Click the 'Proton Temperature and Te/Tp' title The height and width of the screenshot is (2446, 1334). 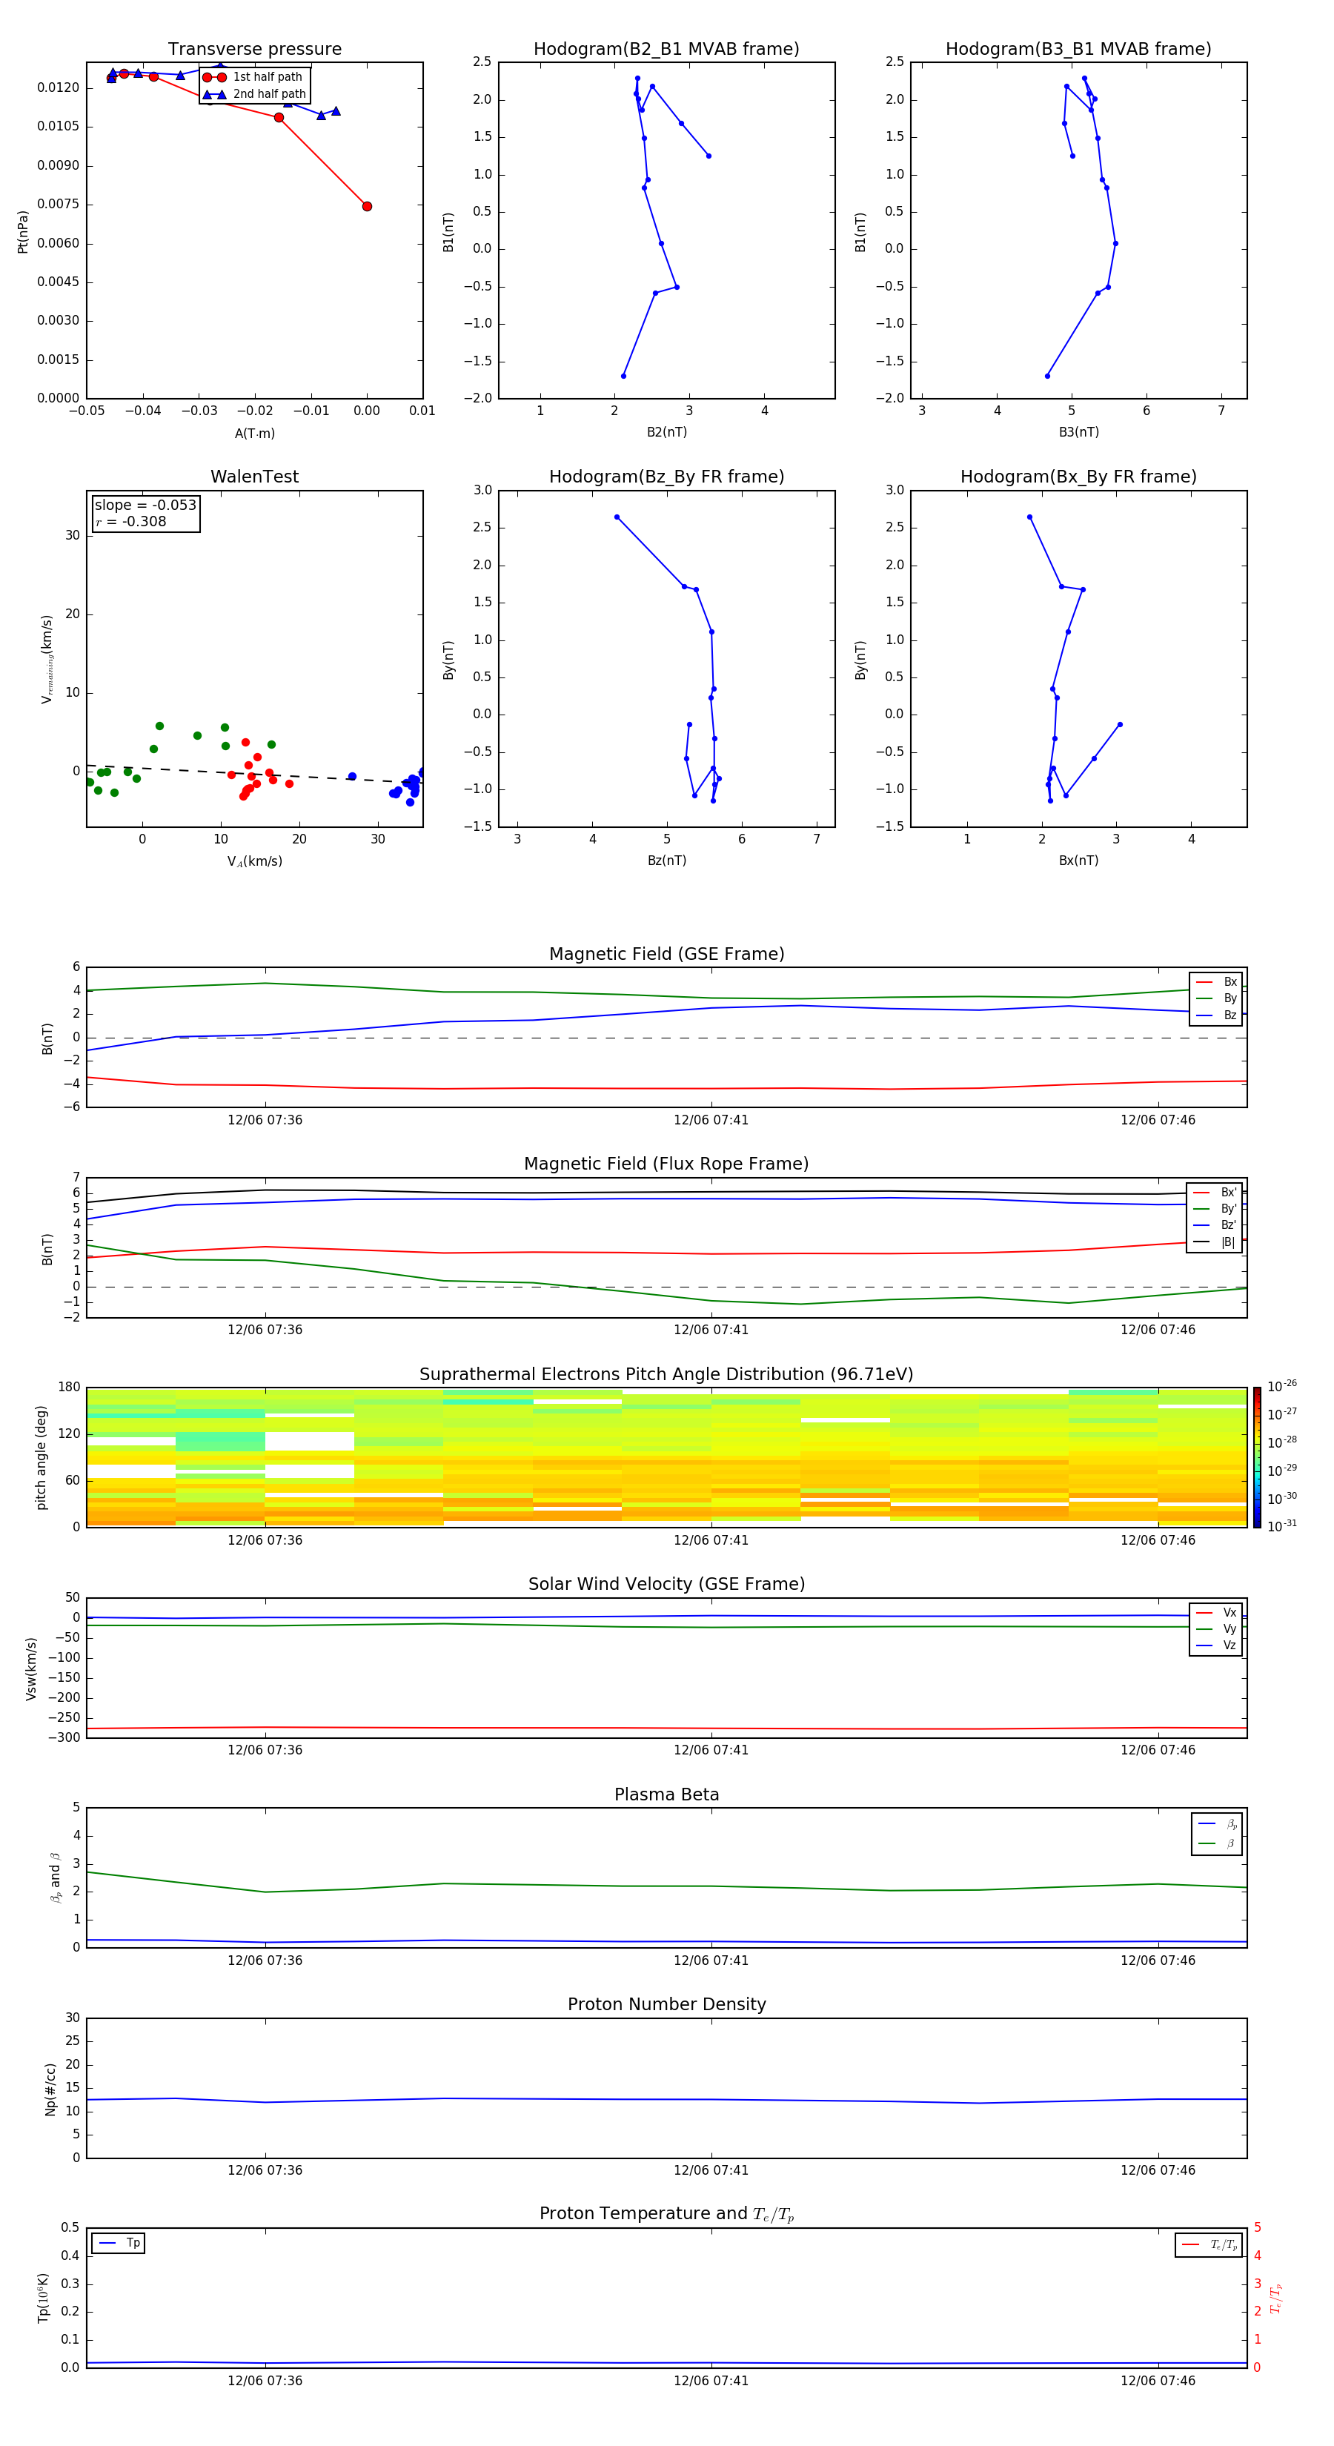click(x=666, y=2214)
